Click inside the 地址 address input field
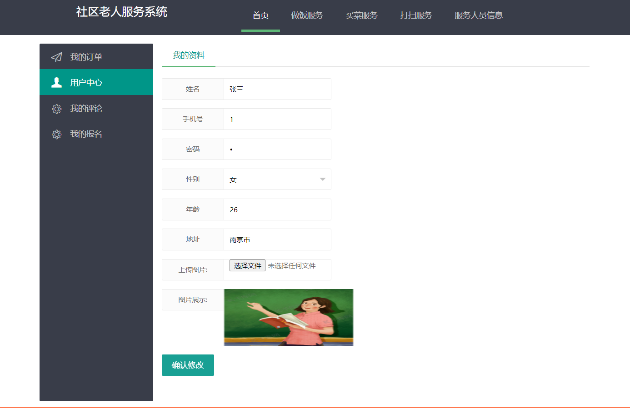630x409 pixels. [x=277, y=239]
